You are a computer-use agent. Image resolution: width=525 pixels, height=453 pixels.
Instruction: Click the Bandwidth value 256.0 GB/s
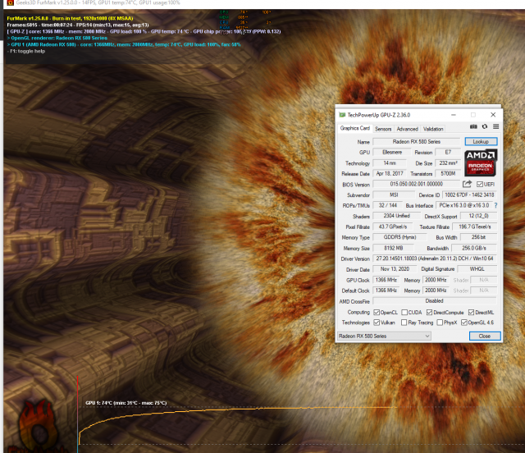click(x=474, y=248)
